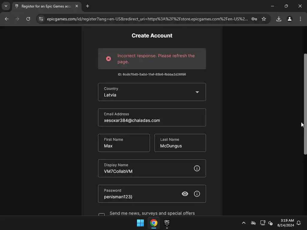Go back to the previous page
Image resolution: width=307 pixels, height=230 pixels.
click(7, 19)
